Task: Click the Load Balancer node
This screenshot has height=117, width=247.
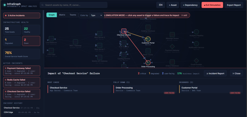Action: point(51,38)
